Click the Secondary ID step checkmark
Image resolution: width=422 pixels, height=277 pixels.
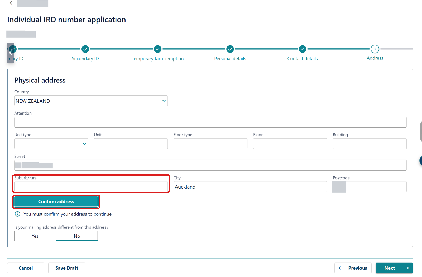coord(85,49)
